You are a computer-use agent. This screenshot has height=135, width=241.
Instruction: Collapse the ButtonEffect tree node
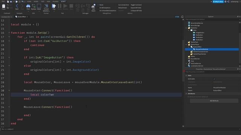point(189,47)
